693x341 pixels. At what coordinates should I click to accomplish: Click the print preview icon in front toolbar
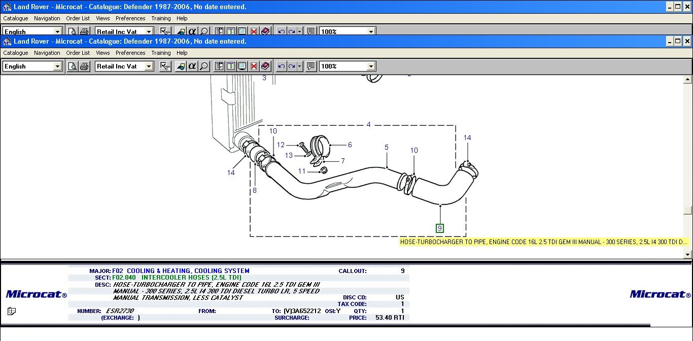point(73,66)
